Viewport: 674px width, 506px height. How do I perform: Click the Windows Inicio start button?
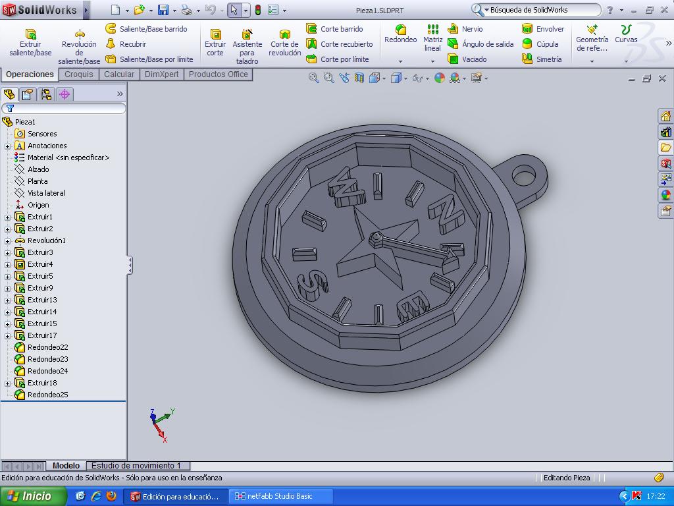click(33, 496)
